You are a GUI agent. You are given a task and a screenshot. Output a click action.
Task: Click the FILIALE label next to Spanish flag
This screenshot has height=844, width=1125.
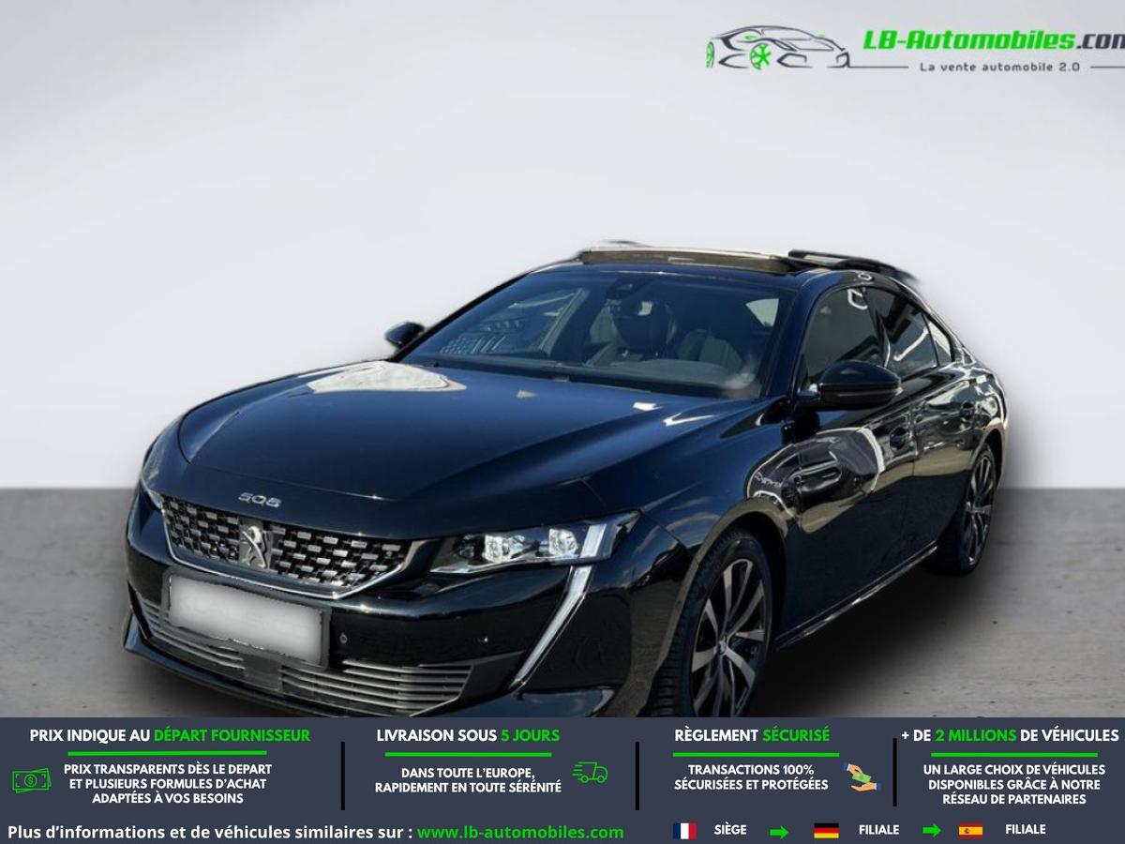pyautogui.click(x=1025, y=830)
